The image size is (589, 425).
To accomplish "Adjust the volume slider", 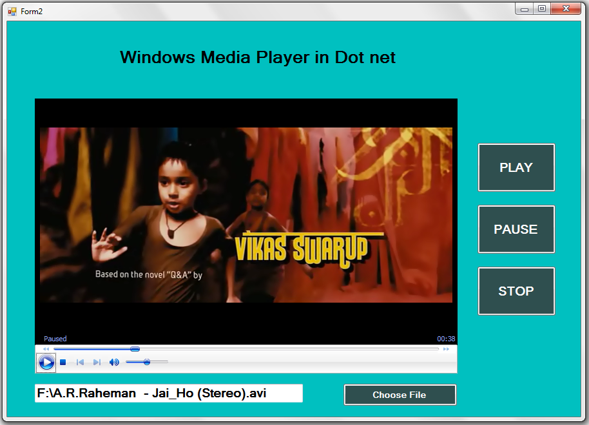I will coord(146,362).
